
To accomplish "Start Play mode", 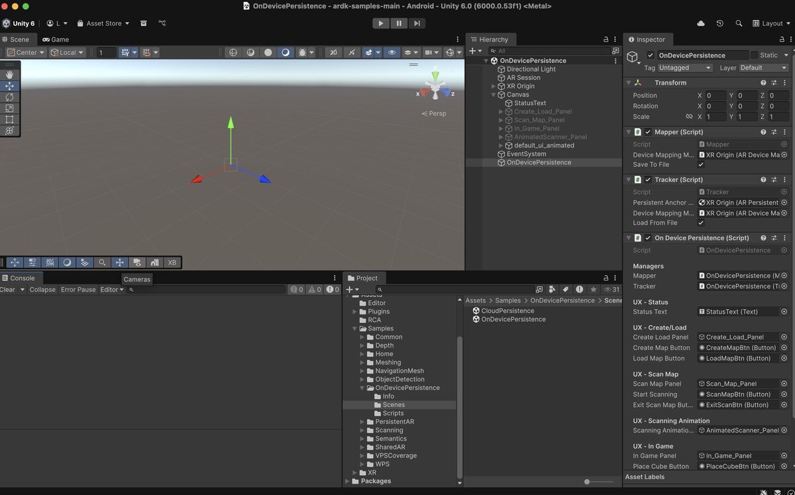I will point(380,23).
